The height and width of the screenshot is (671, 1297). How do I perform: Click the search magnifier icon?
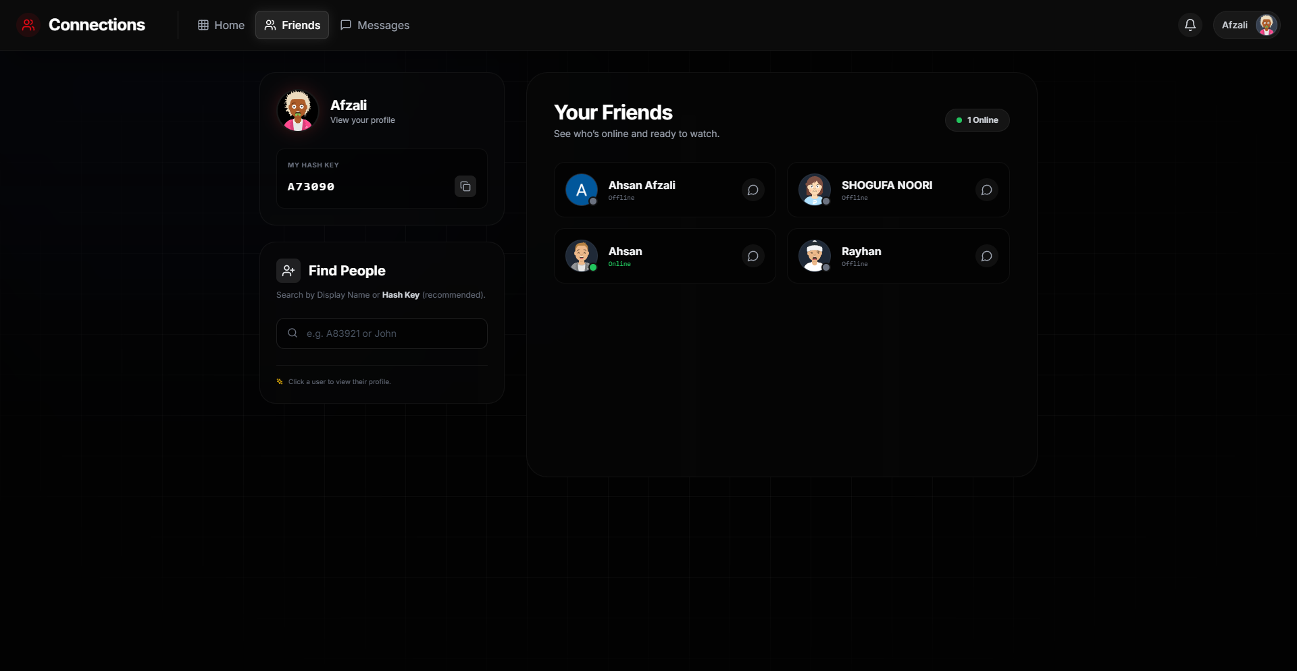(293, 333)
